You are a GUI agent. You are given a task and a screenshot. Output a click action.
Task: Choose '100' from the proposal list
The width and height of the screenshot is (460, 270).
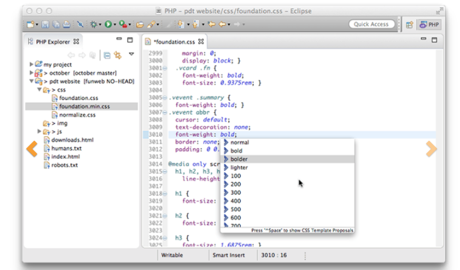[x=287, y=176]
